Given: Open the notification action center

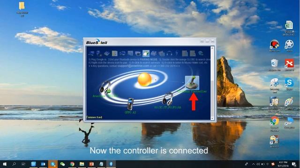Looking at the screenshot, I should pyautogui.click(x=294, y=164).
